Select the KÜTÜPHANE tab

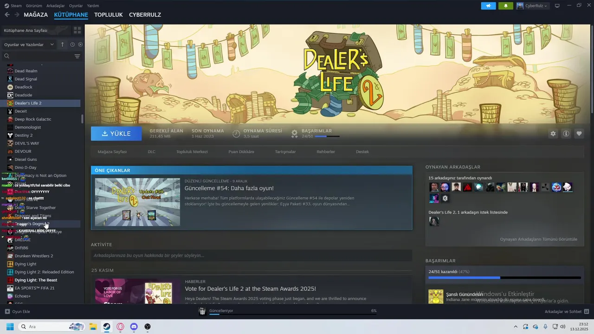pos(71,15)
